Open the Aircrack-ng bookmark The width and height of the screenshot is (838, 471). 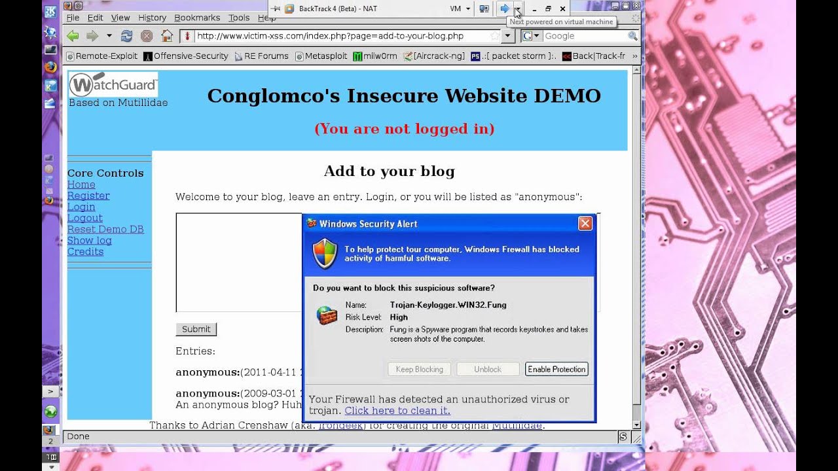coord(434,56)
